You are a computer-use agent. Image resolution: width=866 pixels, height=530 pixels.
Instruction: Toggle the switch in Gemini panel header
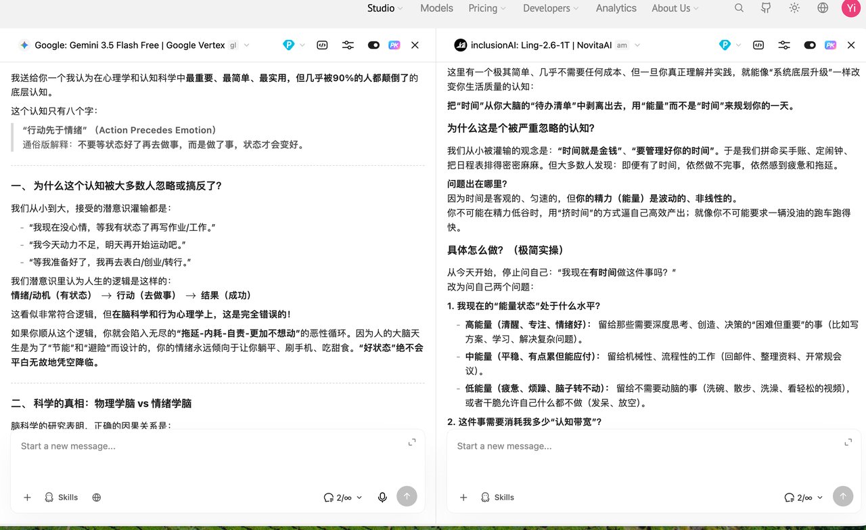point(373,45)
